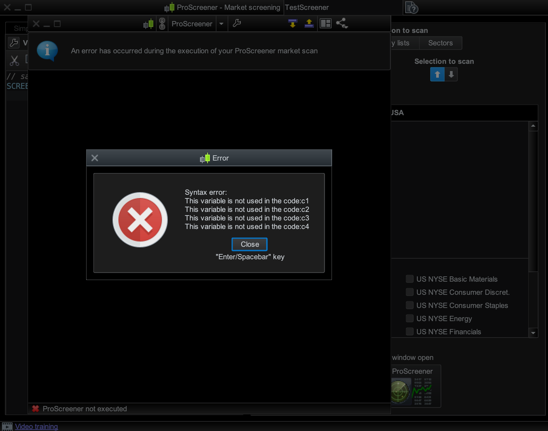Click the "Selection to scan" label
The image size is (548, 431).
coord(444,62)
